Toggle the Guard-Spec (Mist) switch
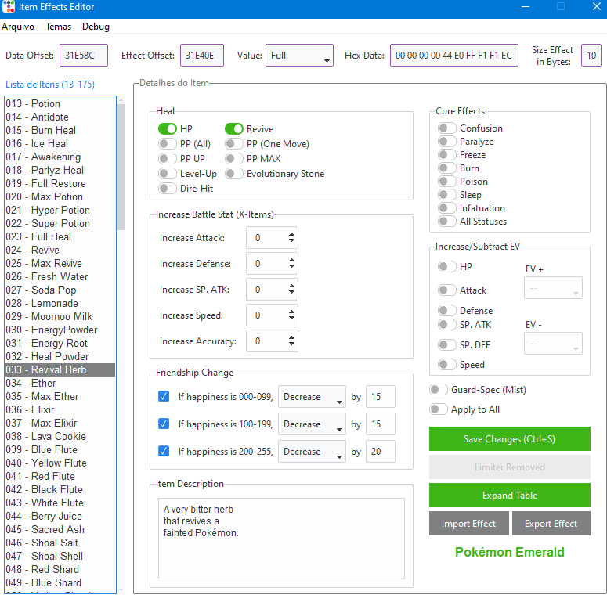607x602 pixels. [439, 390]
